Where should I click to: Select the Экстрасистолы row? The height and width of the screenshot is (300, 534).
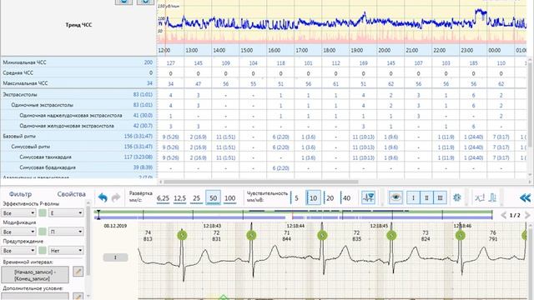[x=78, y=94]
